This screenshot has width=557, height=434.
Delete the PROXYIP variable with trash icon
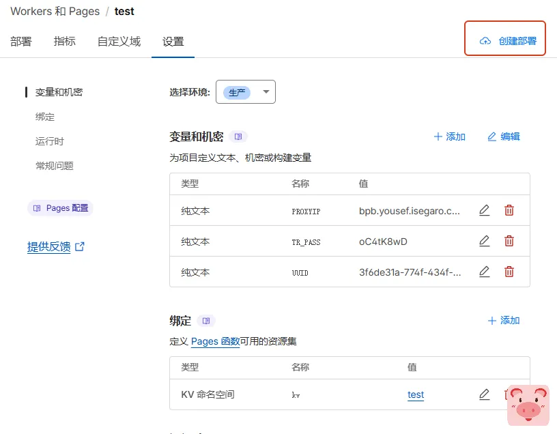[x=509, y=210]
